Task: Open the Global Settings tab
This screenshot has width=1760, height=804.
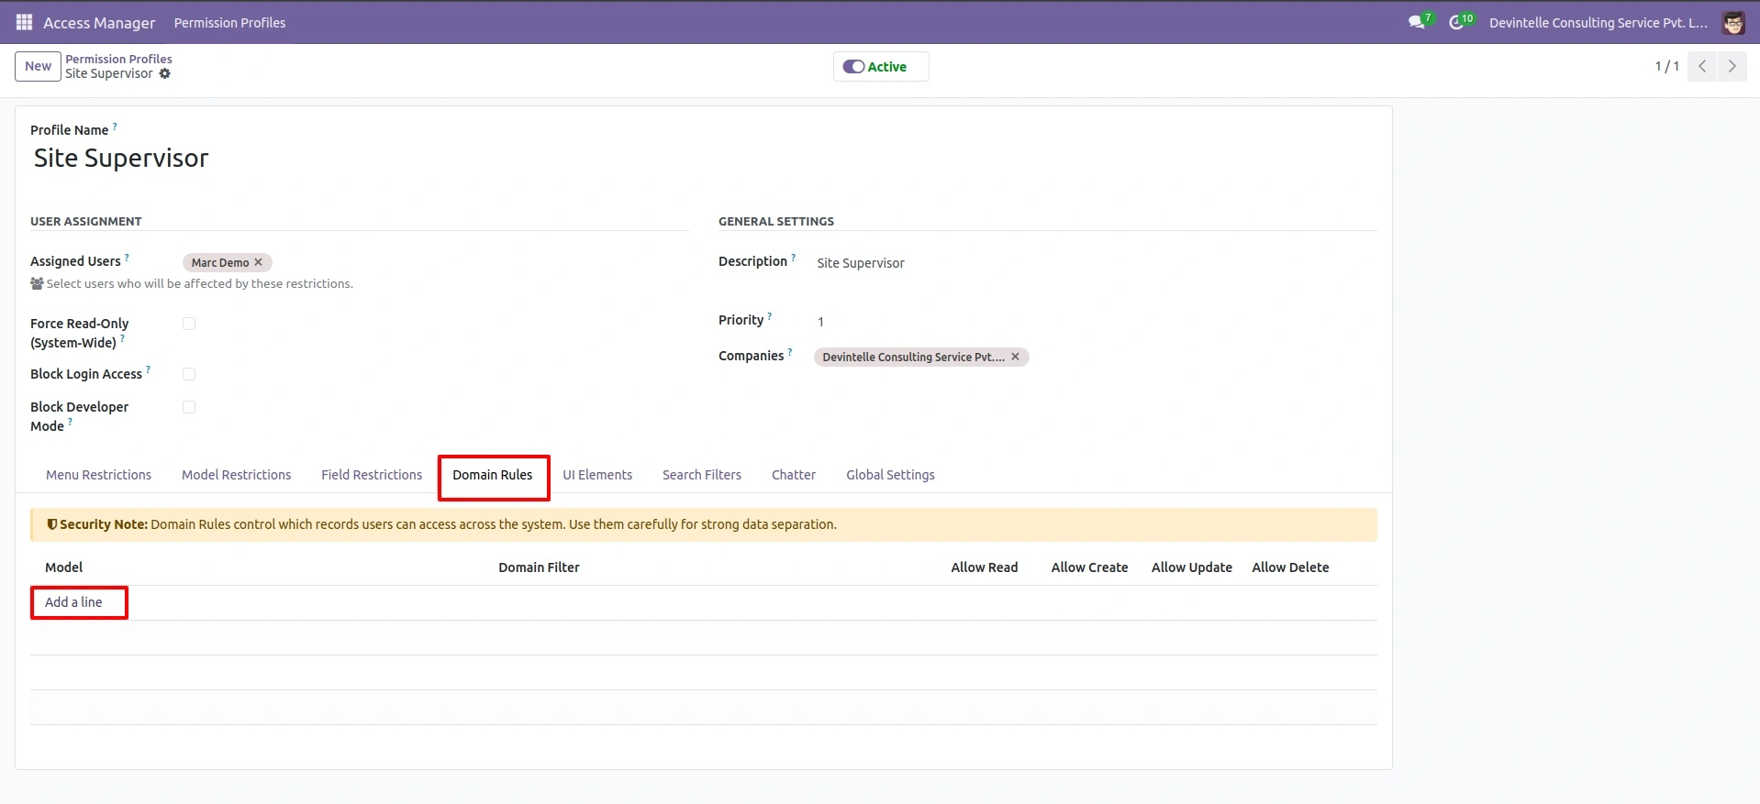Action: coord(890,475)
